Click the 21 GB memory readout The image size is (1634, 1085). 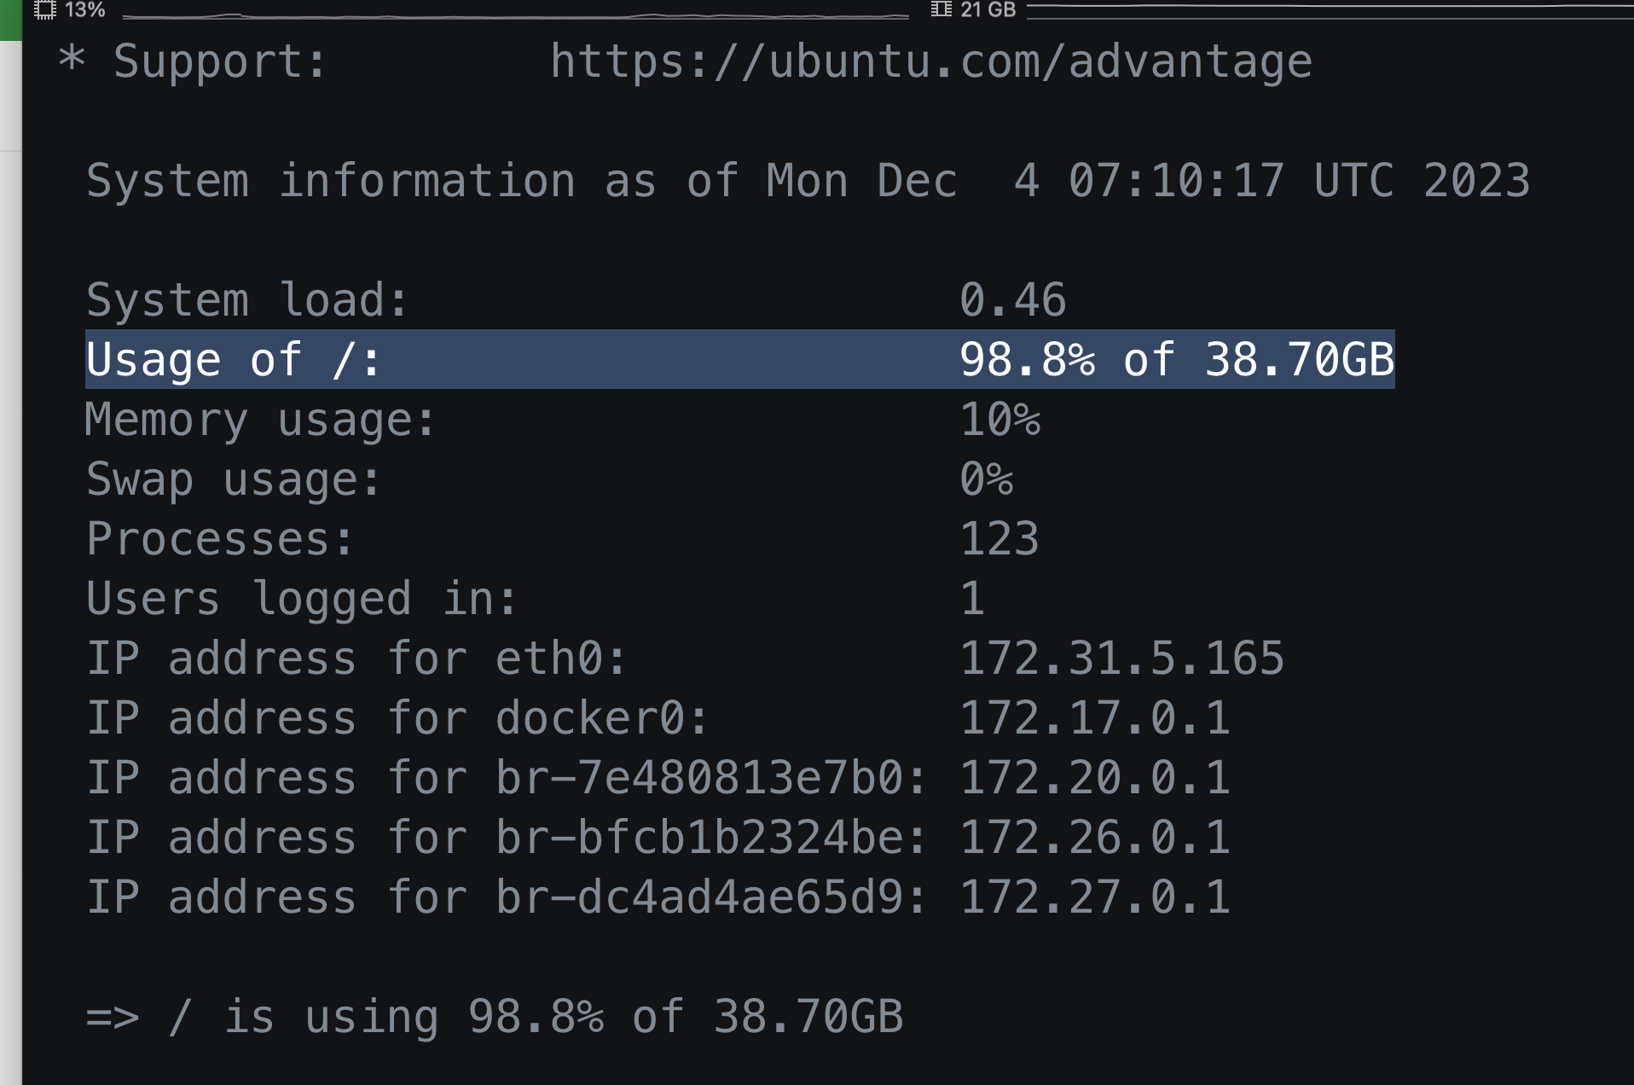pyautogui.click(x=988, y=9)
